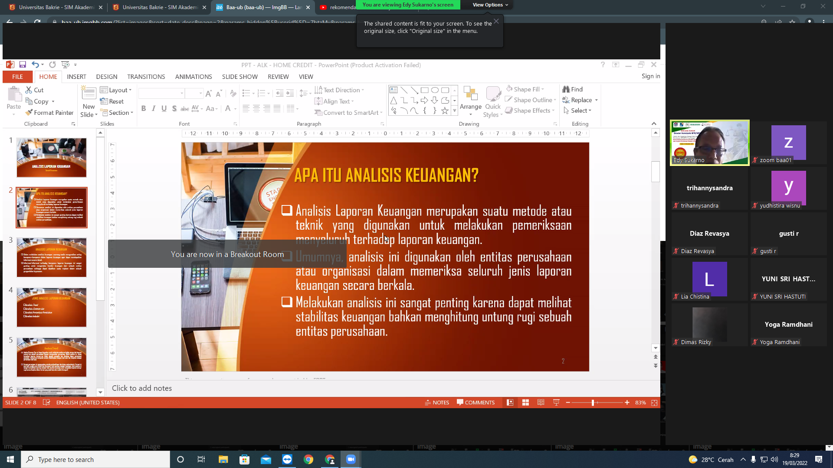Open the Text Direction dropdown
This screenshot has width=833, height=468.
pos(339,90)
